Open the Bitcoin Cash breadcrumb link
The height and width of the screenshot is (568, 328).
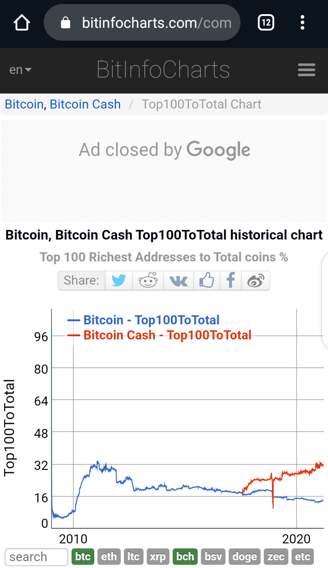pyautogui.click(x=85, y=104)
